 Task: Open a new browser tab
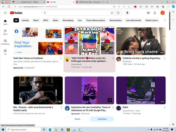(x=107, y=2)
